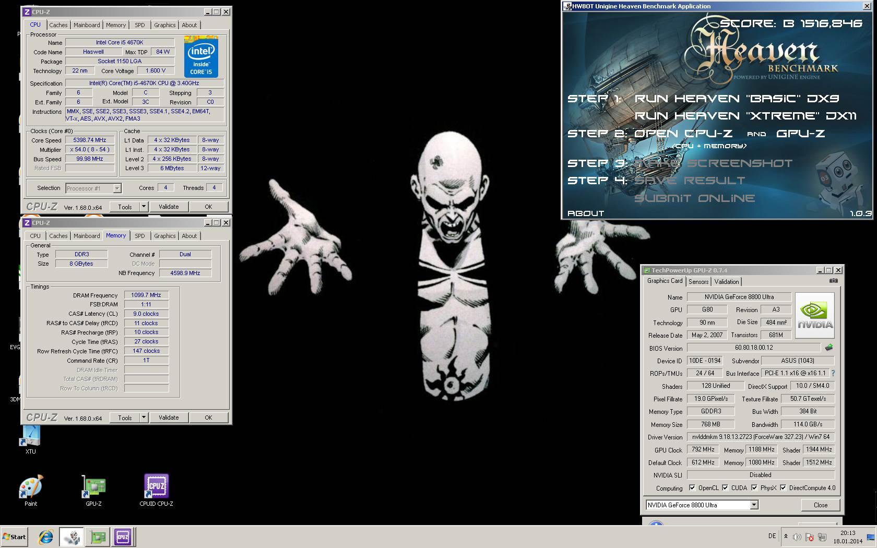Click the network tray icon
The image size is (877, 548).
(x=822, y=537)
